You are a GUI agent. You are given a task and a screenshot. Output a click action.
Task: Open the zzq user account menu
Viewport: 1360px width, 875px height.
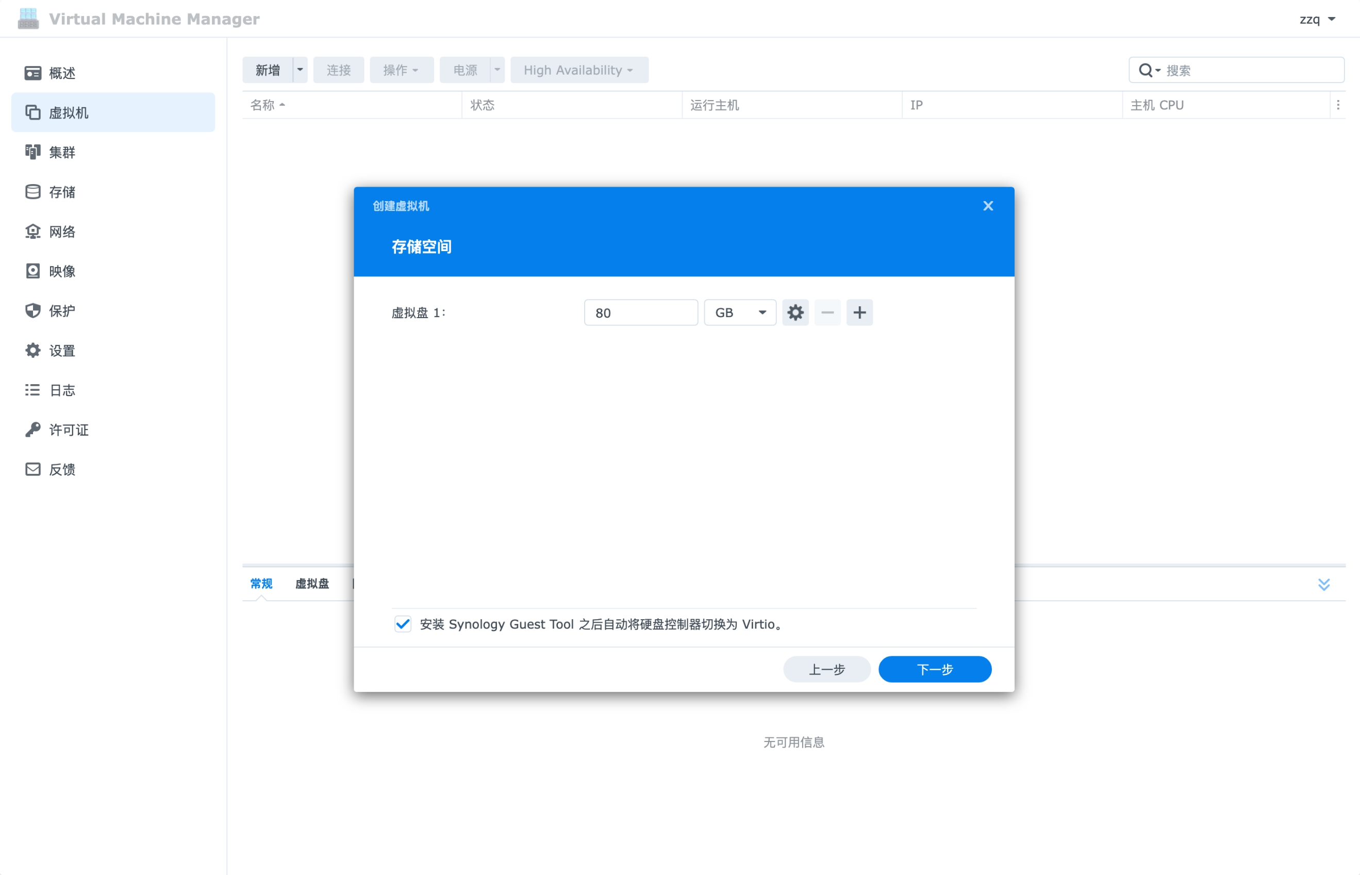(1317, 19)
